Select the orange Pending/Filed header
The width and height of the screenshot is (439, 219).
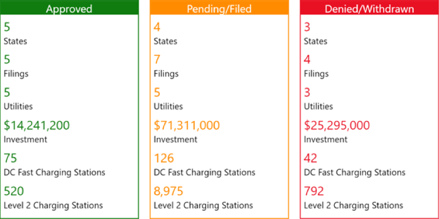pyautogui.click(x=220, y=8)
